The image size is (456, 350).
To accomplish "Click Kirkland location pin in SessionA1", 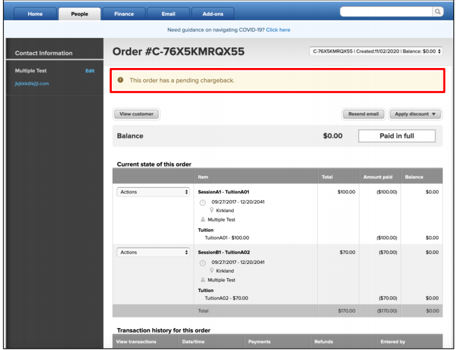I will point(212,211).
